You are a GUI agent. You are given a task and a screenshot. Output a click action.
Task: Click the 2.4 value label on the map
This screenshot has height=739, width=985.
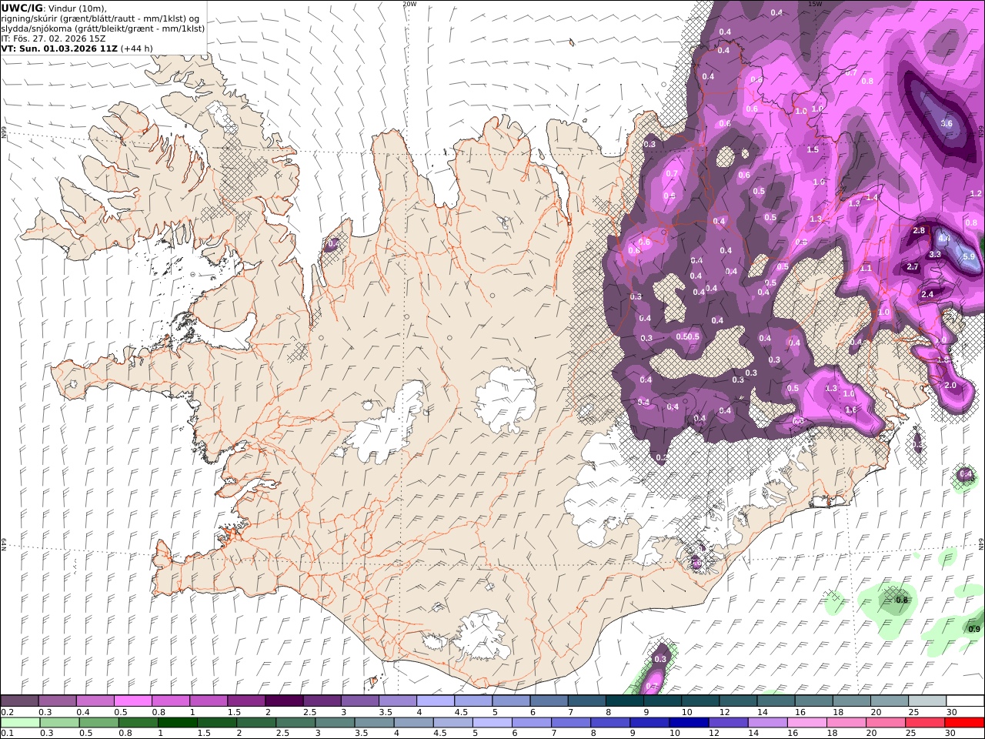(927, 294)
